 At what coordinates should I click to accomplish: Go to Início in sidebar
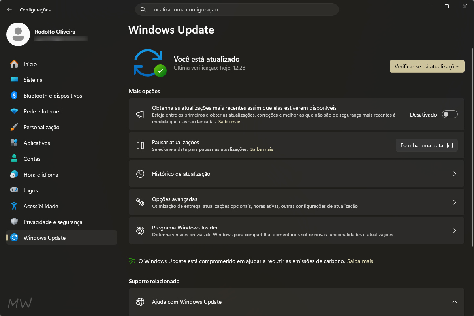pyautogui.click(x=62, y=64)
